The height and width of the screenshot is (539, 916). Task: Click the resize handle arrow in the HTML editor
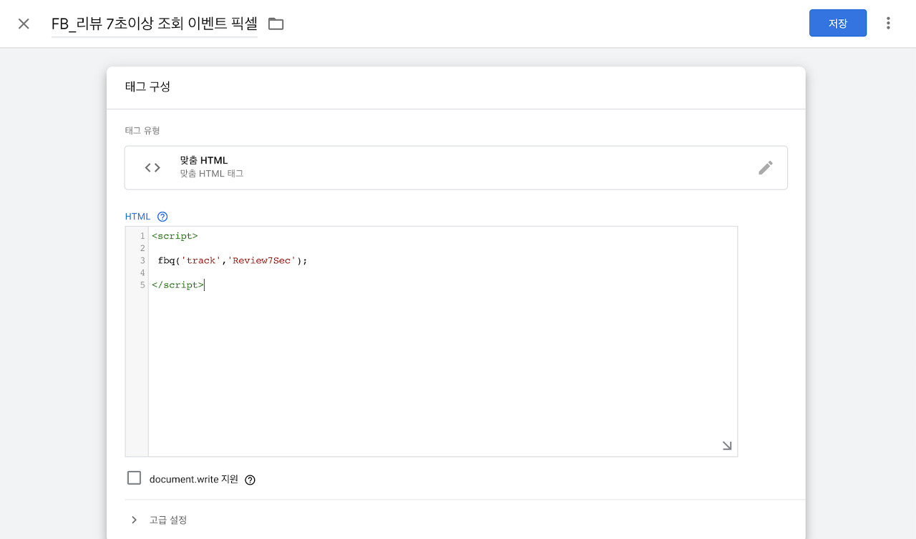pyautogui.click(x=727, y=446)
